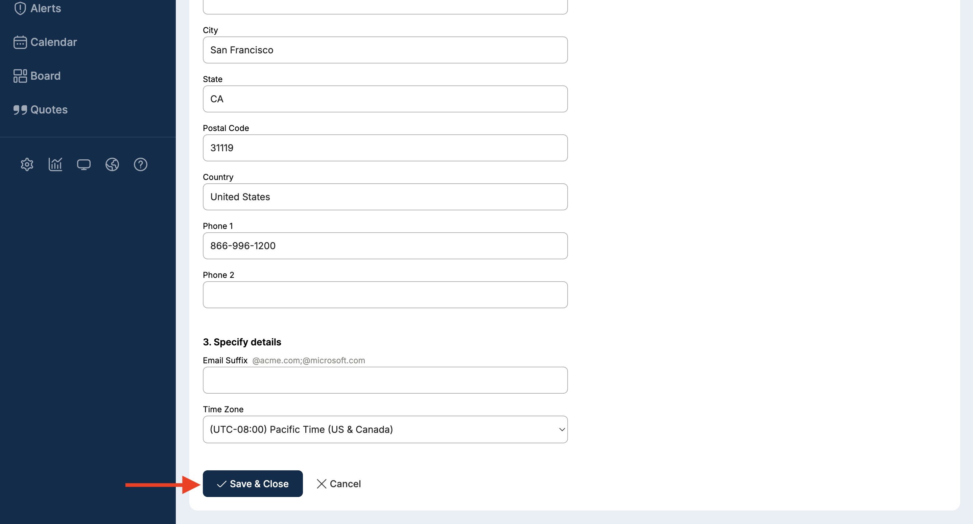This screenshot has width=973, height=524.
Task: Click the Email Suffix input field
Action: coord(385,380)
